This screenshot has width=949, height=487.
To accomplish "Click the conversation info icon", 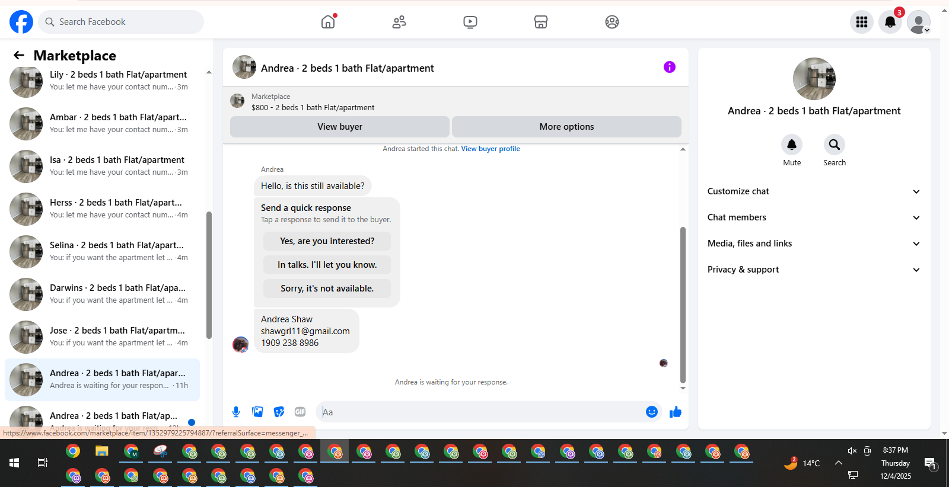I will (670, 67).
